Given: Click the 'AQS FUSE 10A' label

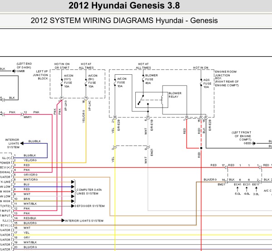Looking at the screenshot, I should click(208, 83).
